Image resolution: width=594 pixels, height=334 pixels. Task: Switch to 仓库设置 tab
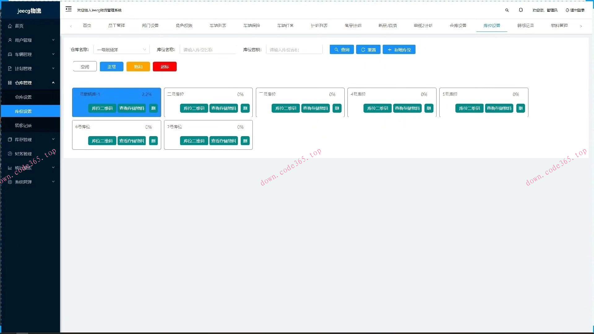(458, 26)
